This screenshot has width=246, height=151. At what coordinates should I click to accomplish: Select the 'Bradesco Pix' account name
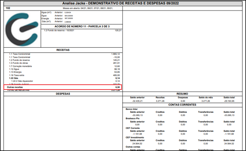[x=132, y=119]
